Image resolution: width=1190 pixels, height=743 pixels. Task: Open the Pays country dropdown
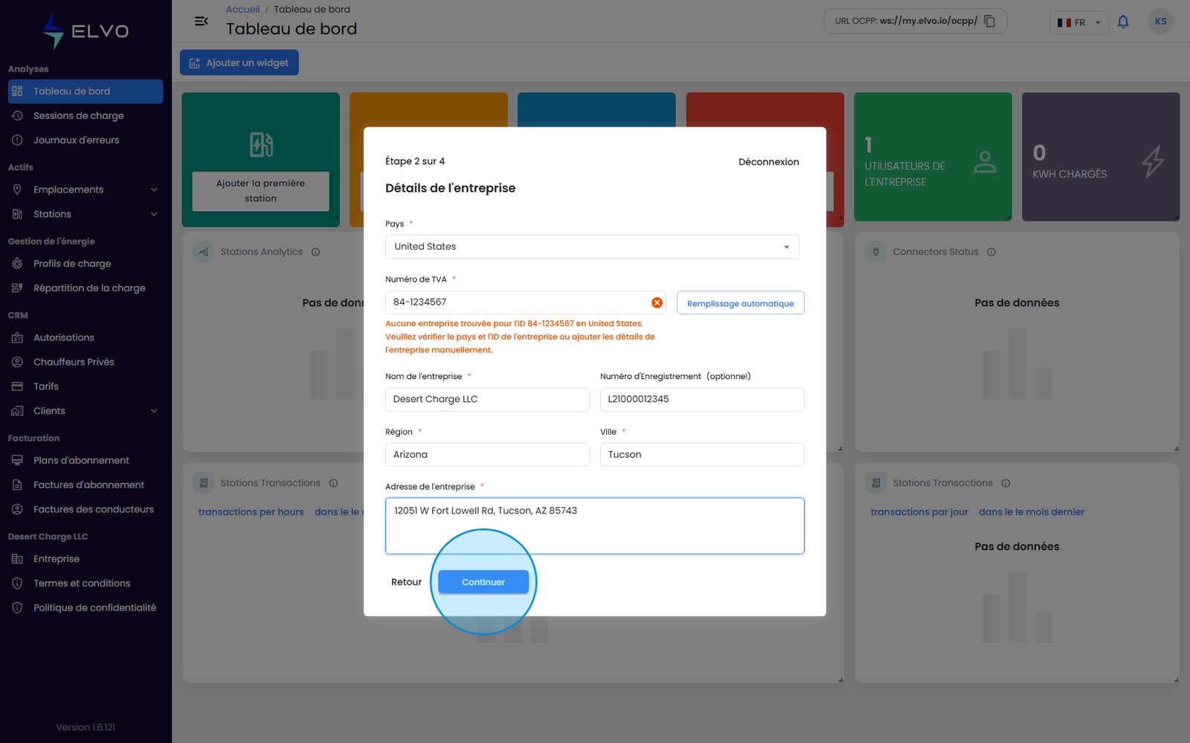(x=592, y=247)
